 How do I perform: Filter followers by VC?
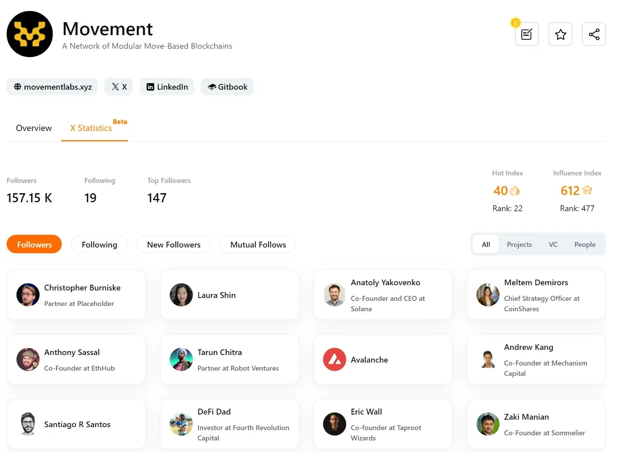point(553,244)
